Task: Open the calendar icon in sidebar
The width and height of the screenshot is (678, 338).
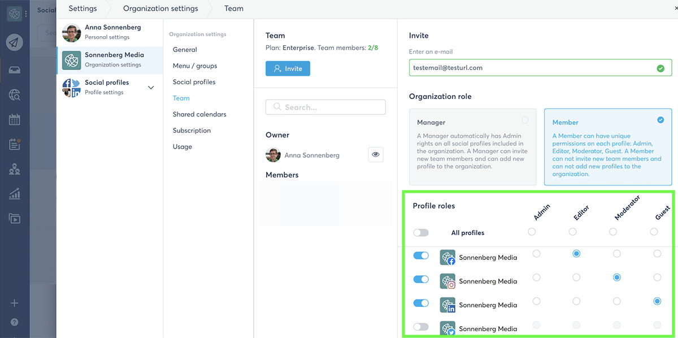Action: coord(15,119)
